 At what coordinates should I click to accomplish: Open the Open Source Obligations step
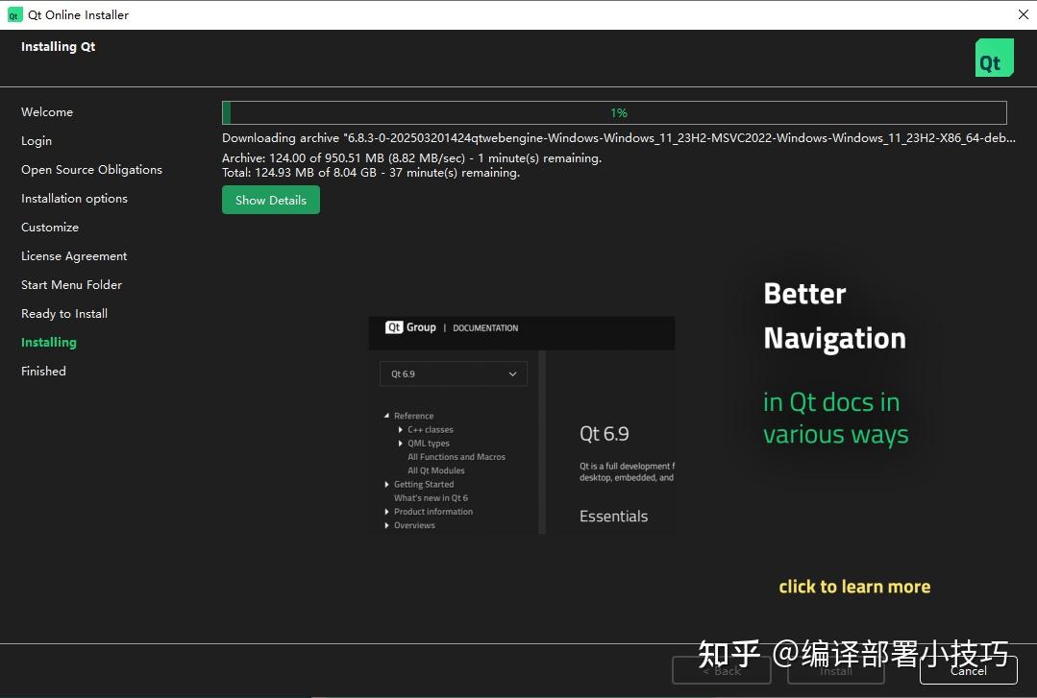click(x=91, y=169)
